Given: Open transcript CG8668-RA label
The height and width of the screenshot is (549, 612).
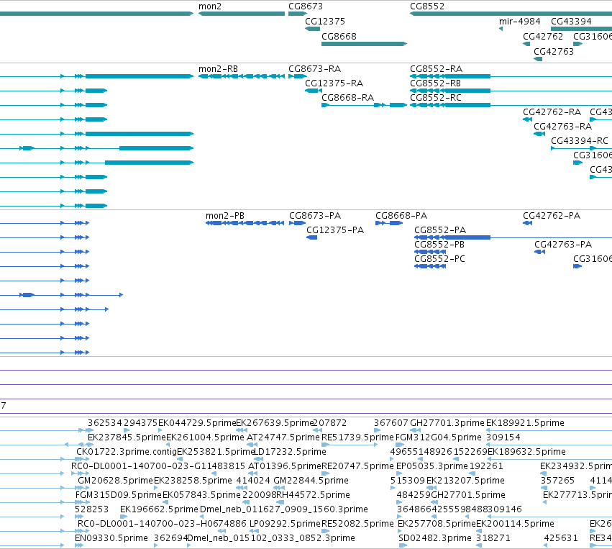Looking at the screenshot, I should [347, 98].
